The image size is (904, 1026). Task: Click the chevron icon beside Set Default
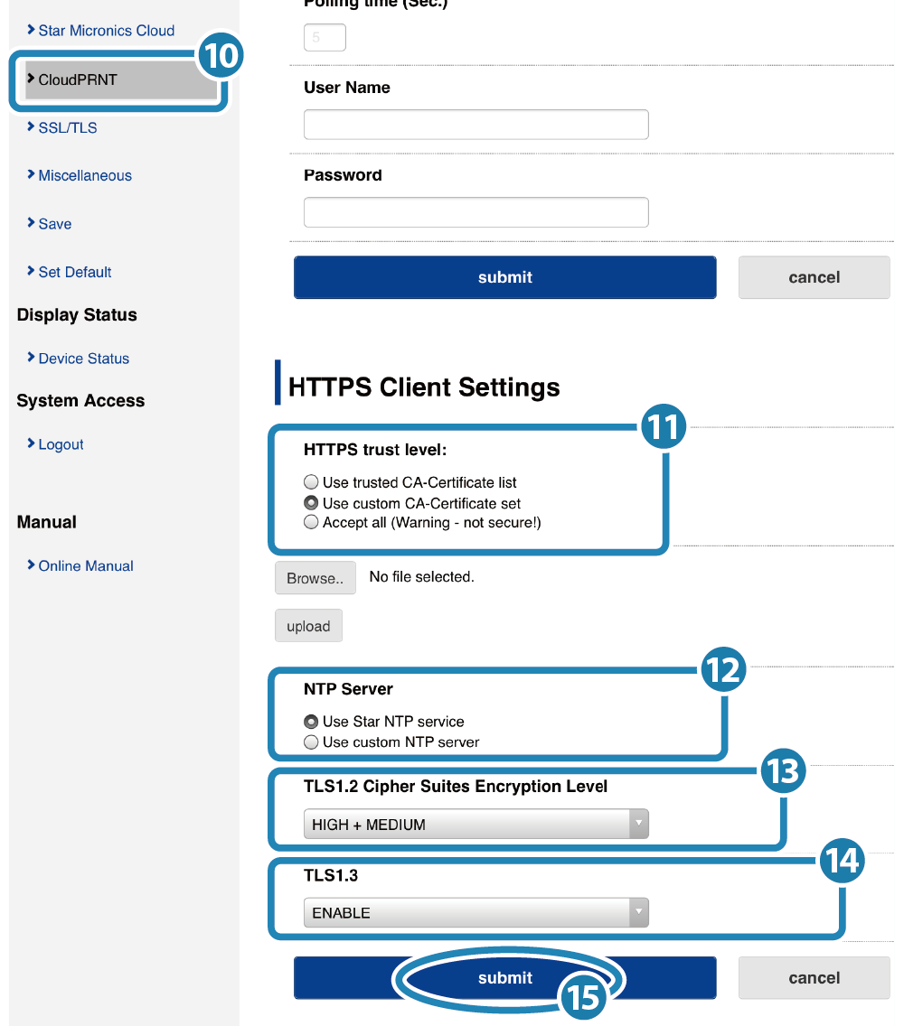tap(31, 271)
